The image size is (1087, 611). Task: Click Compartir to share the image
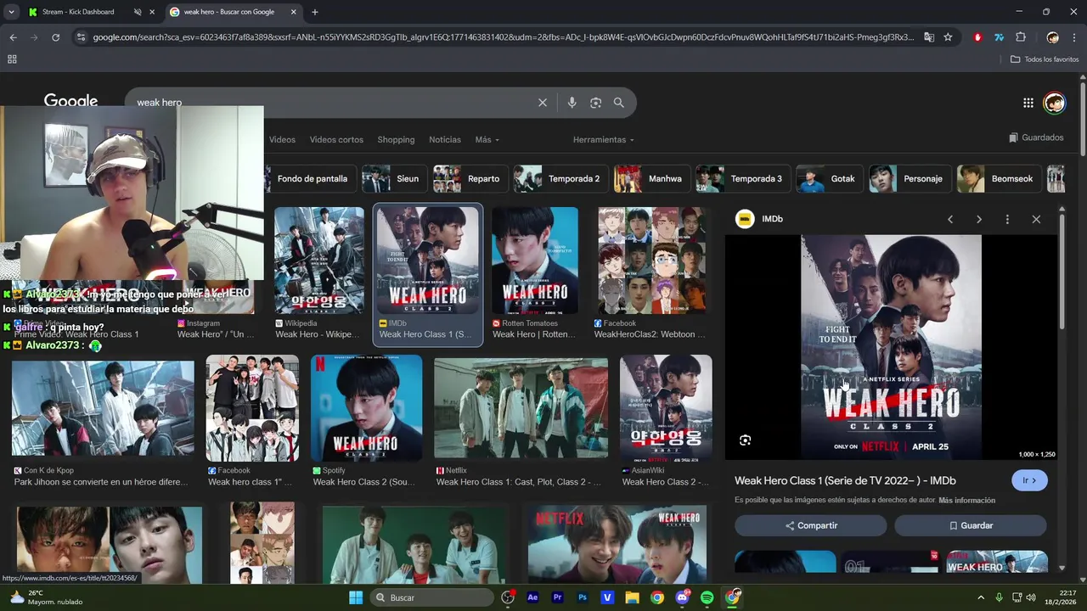click(811, 525)
